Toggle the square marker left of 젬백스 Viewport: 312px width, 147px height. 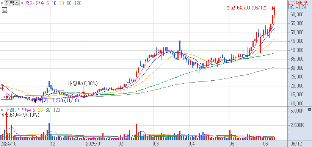pyautogui.click(x=2, y=3)
